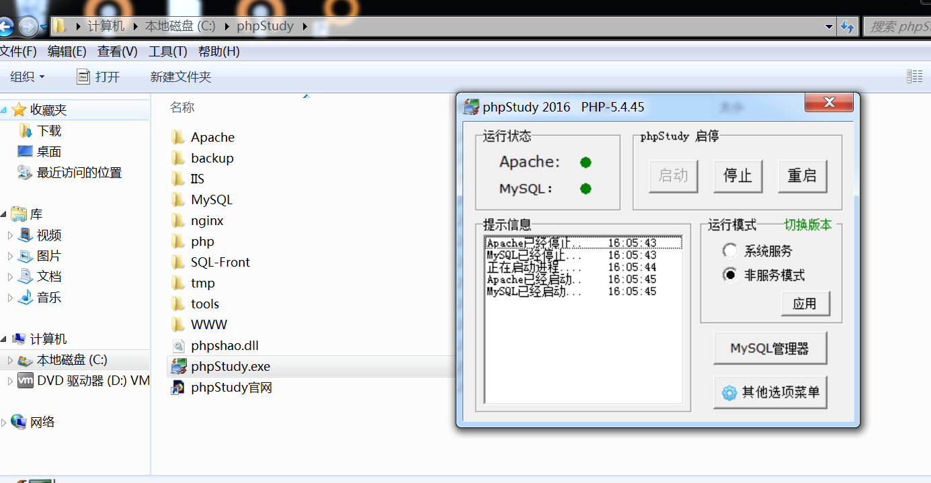Click the 视频 library icon

(25, 234)
